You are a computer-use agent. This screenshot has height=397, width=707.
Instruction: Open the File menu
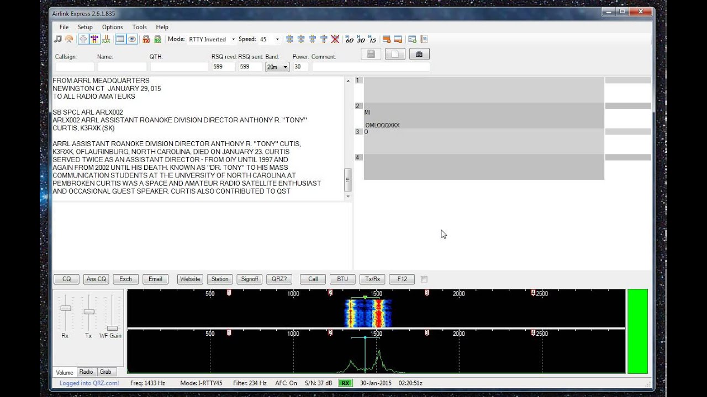point(64,27)
